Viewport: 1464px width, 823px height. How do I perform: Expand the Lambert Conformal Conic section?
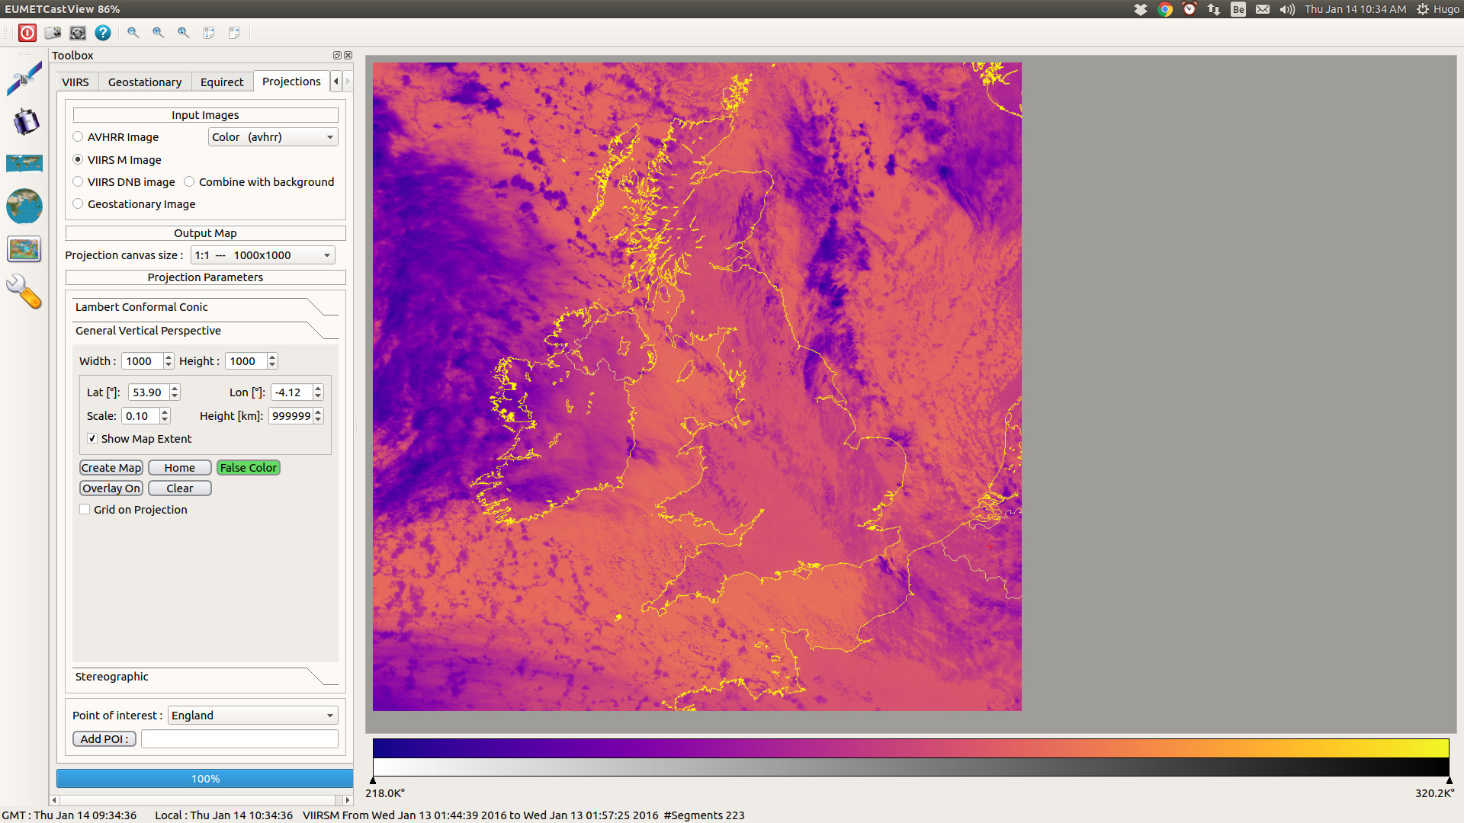205,307
